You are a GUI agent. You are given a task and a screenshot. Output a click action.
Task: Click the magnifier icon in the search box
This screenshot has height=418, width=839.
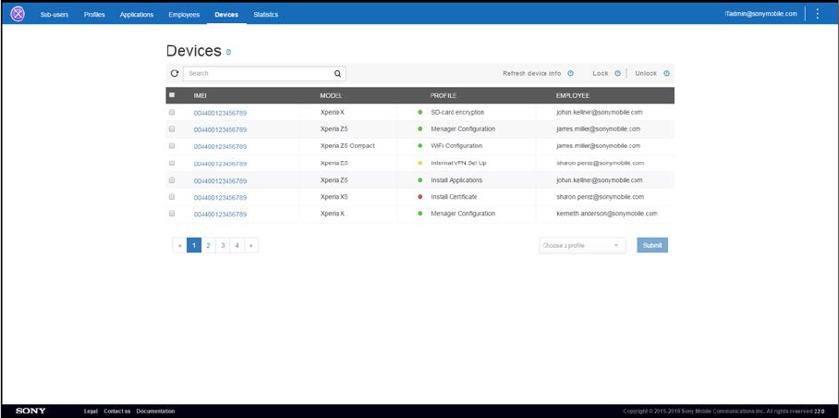[337, 74]
